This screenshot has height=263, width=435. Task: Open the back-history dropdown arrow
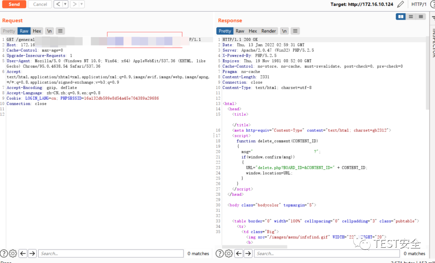click(65, 4)
